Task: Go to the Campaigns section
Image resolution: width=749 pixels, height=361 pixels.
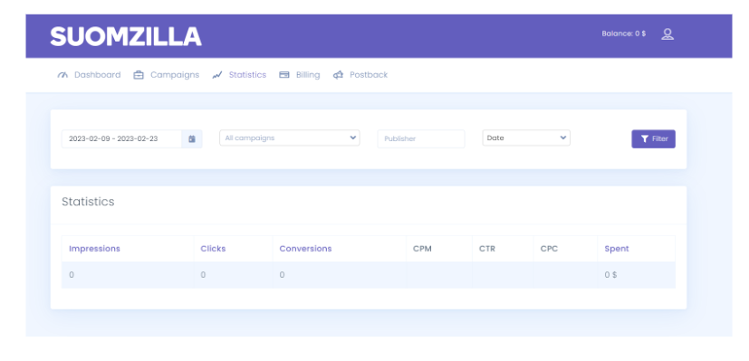Action: tap(175, 75)
